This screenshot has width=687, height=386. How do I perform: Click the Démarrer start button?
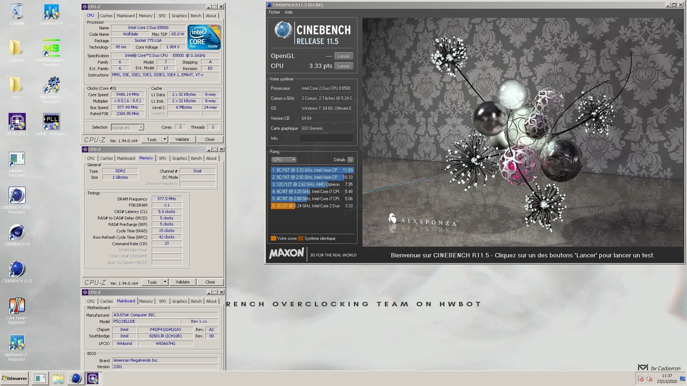(x=14, y=378)
